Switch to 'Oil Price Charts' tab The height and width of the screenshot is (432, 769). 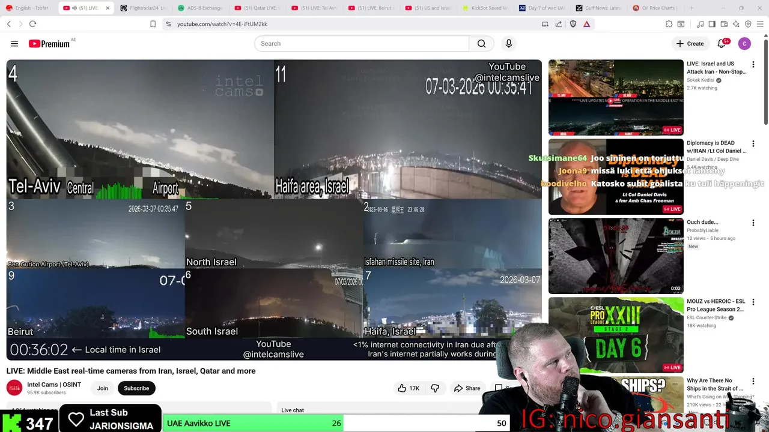[x=655, y=8]
